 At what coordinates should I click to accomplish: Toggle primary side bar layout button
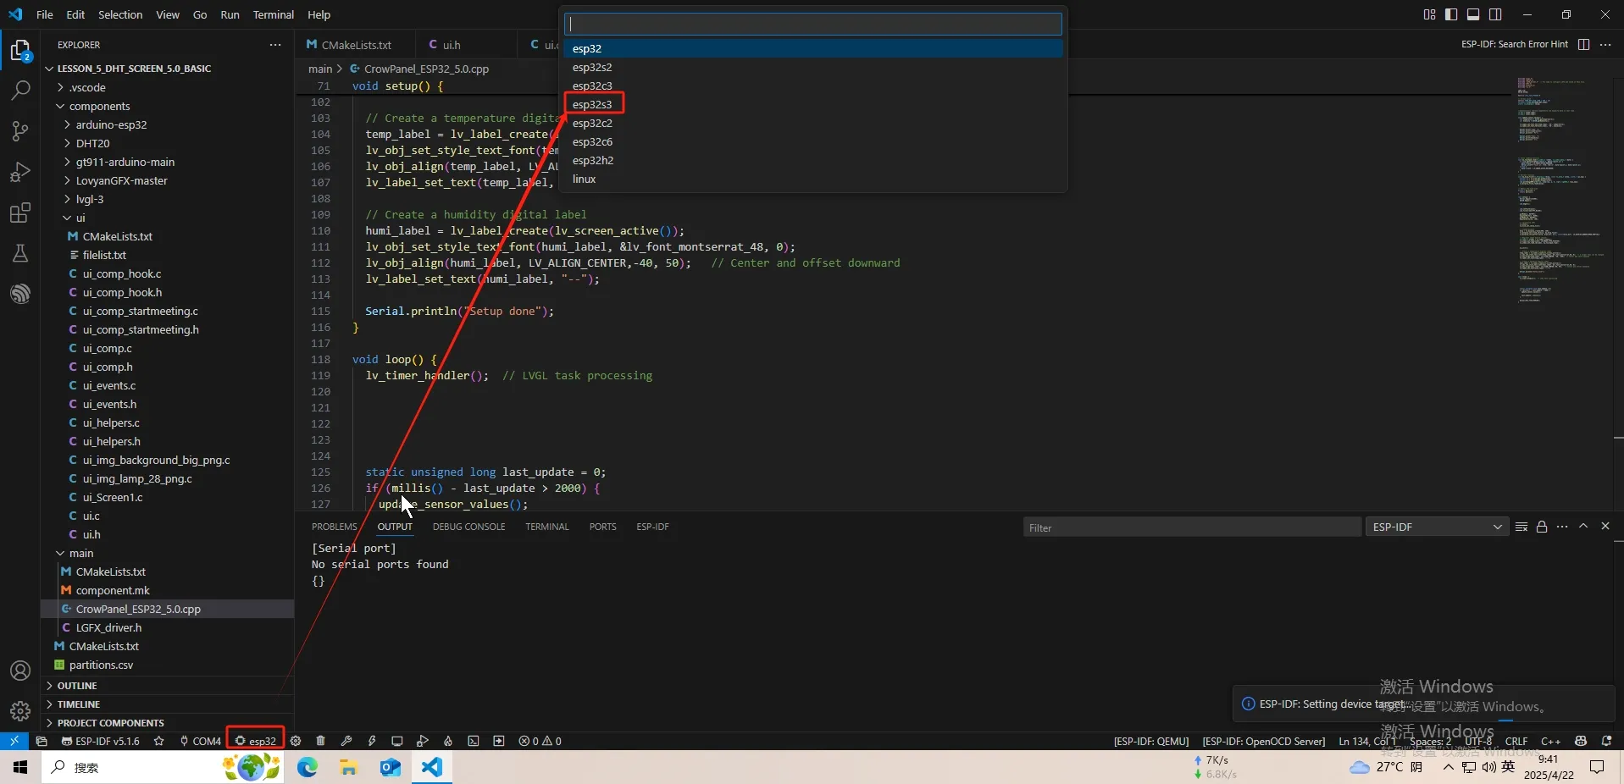[1451, 14]
